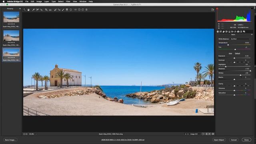
Task: Open the File menu
Action: click(27, 2)
